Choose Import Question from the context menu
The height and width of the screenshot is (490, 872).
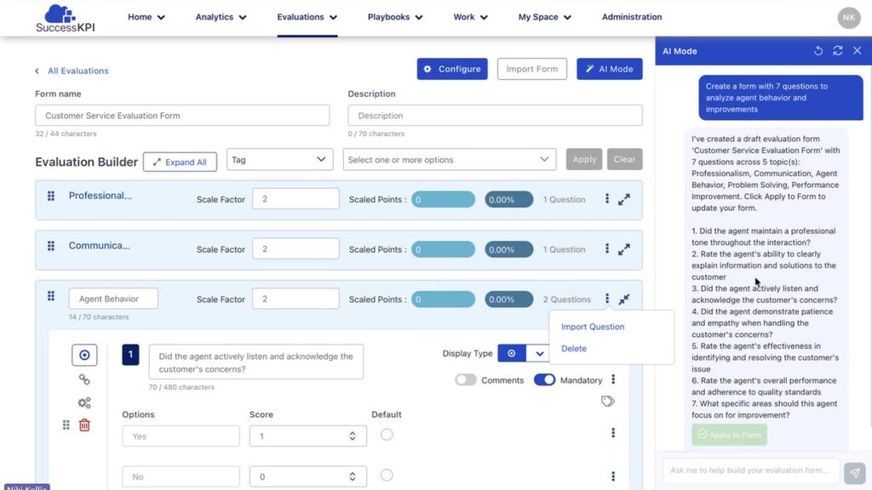coord(593,327)
